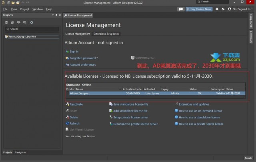
Task: Switch to Extensions & Updates tab
Action: [106, 34]
